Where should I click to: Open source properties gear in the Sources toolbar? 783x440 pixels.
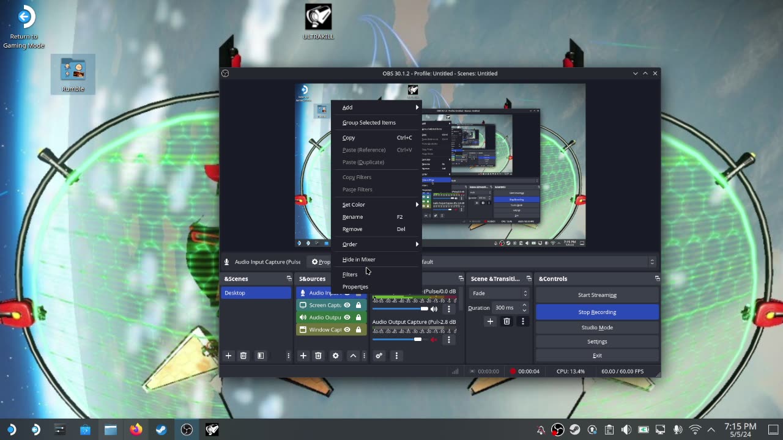point(335,356)
